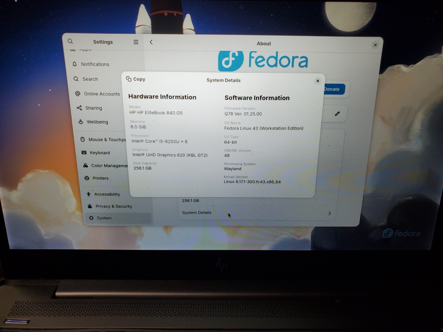Viewport: 443px width, 332px height.
Task: Click the model text HP EliteBook 840 G5
Action: (156, 113)
